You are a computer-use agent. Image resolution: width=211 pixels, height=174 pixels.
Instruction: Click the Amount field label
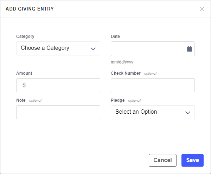[24, 73]
